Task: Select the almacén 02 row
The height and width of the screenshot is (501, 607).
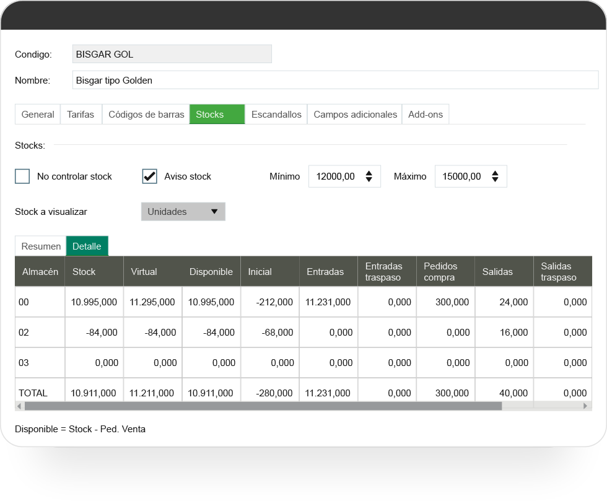Action: [24, 333]
